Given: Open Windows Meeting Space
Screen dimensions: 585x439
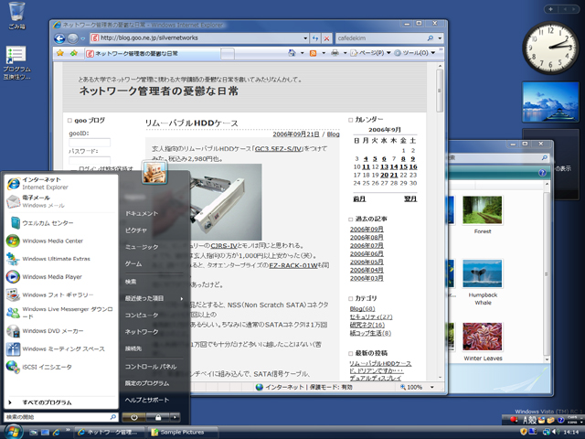Looking at the screenshot, I should [63, 348].
